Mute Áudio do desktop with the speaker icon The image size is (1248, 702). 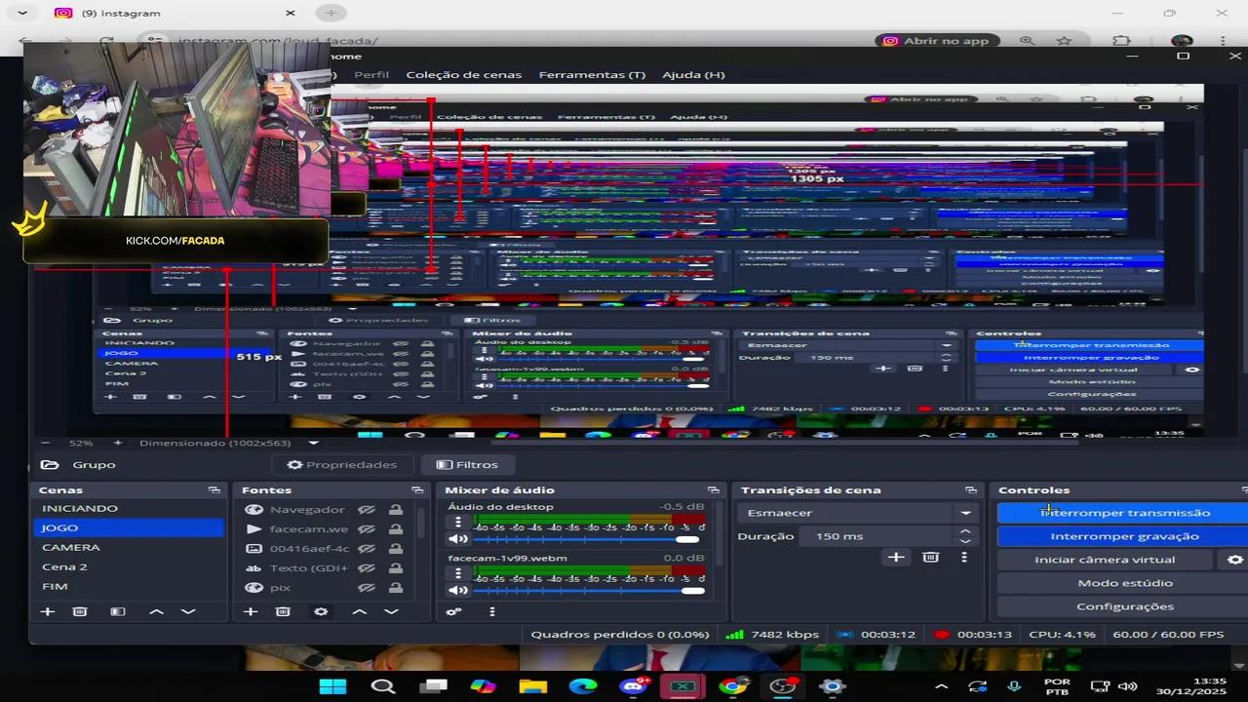pos(458,537)
